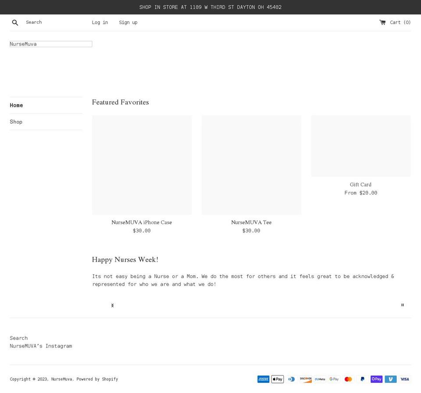The width and height of the screenshot is (421, 393).
Task: Click the search magnifier icon
Action: pos(15,22)
